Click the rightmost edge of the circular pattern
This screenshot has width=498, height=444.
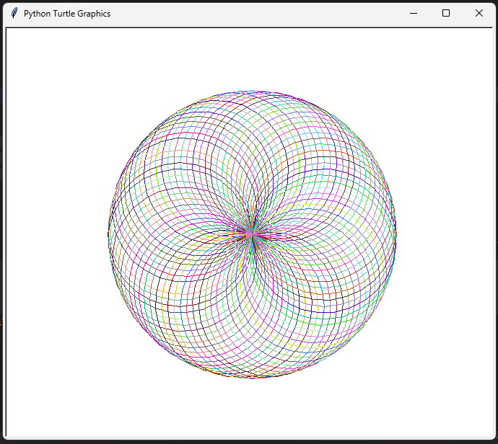[396, 234]
